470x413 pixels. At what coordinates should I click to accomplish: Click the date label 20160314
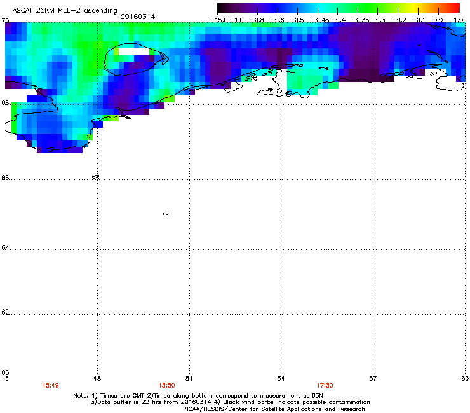coord(138,17)
